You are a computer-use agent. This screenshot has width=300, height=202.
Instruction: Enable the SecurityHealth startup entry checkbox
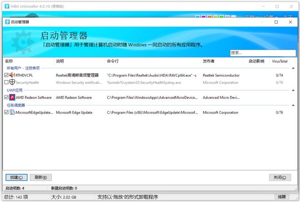click(x=6, y=82)
